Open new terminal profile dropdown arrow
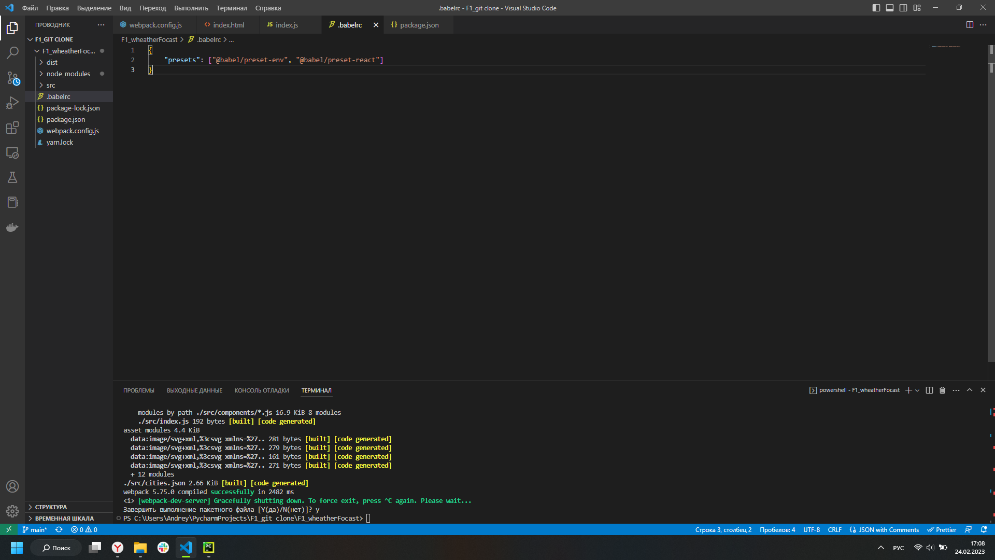This screenshot has width=995, height=560. [917, 390]
